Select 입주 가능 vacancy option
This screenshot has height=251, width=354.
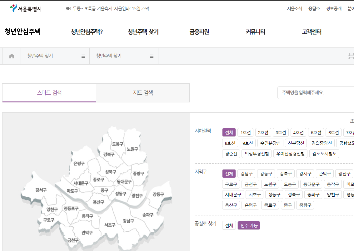coord(249,225)
